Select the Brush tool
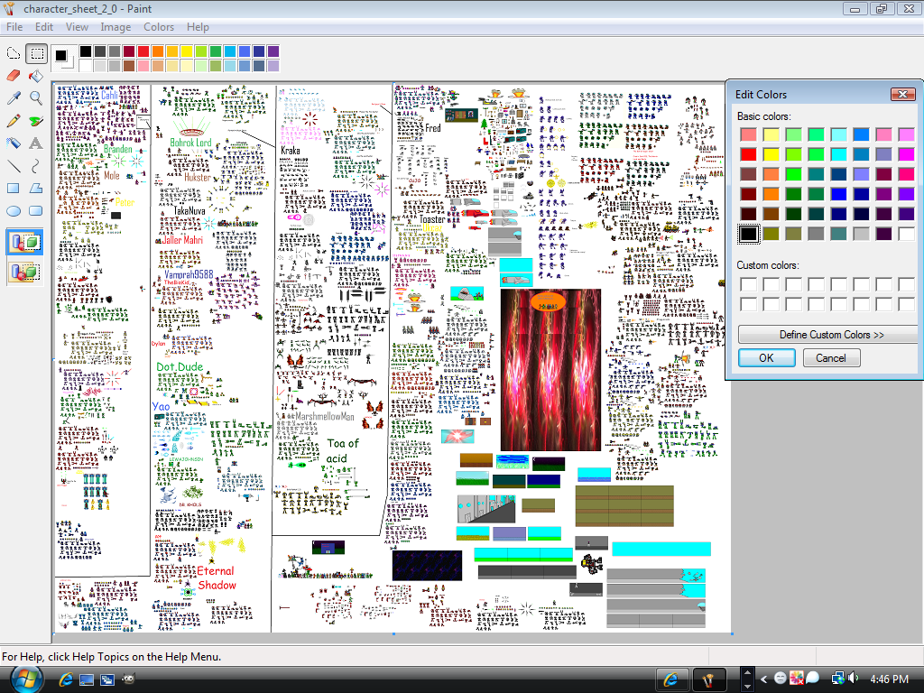924x693 pixels. [35, 119]
